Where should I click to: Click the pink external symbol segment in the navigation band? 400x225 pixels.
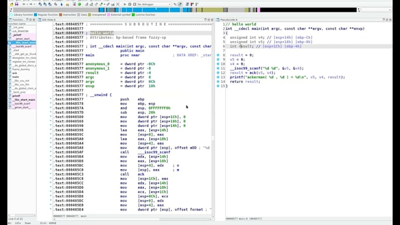pyautogui.click(x=259, y=10)
